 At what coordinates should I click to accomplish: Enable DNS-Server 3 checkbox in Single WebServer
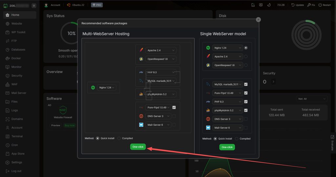(x=246, y=119)
